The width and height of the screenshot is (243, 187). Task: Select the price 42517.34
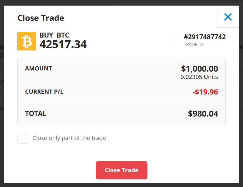[x=63, y=45]
